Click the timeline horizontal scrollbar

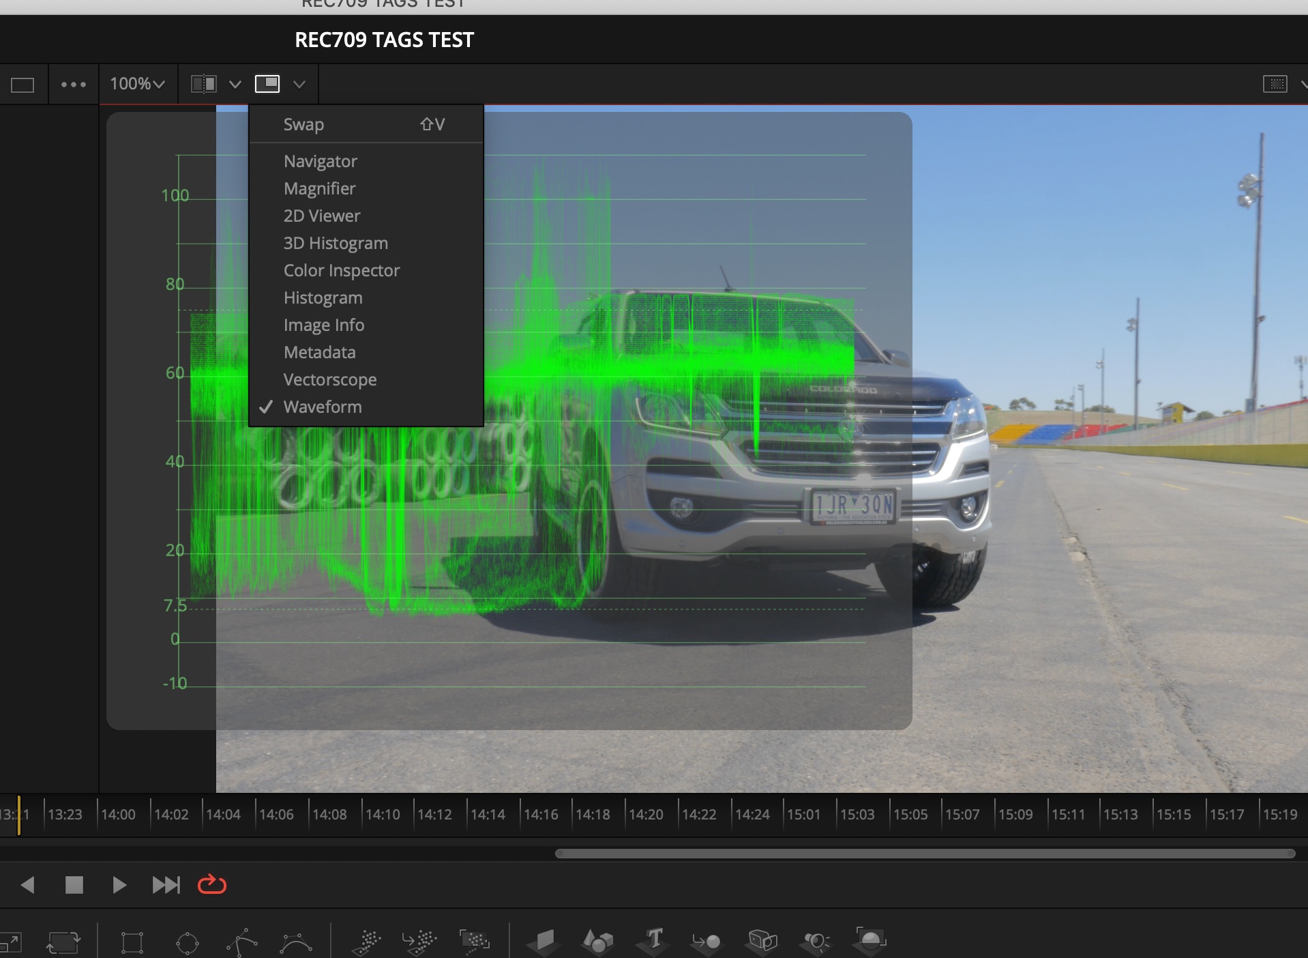tap(925, 854)
